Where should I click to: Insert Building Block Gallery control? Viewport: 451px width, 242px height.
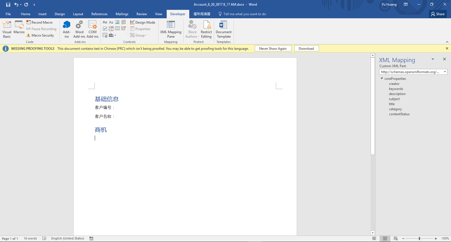tap(124, 22)
